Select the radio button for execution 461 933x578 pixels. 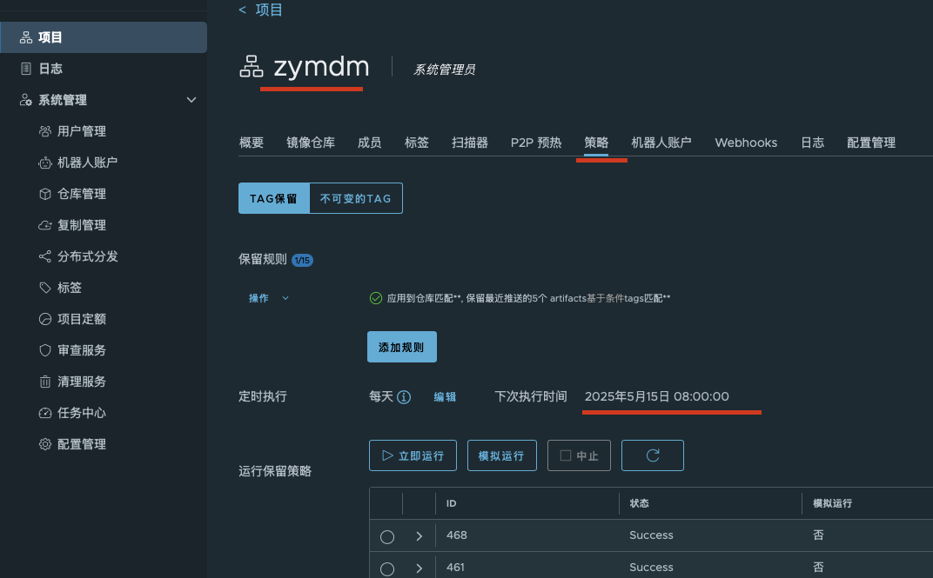(387, 568)
